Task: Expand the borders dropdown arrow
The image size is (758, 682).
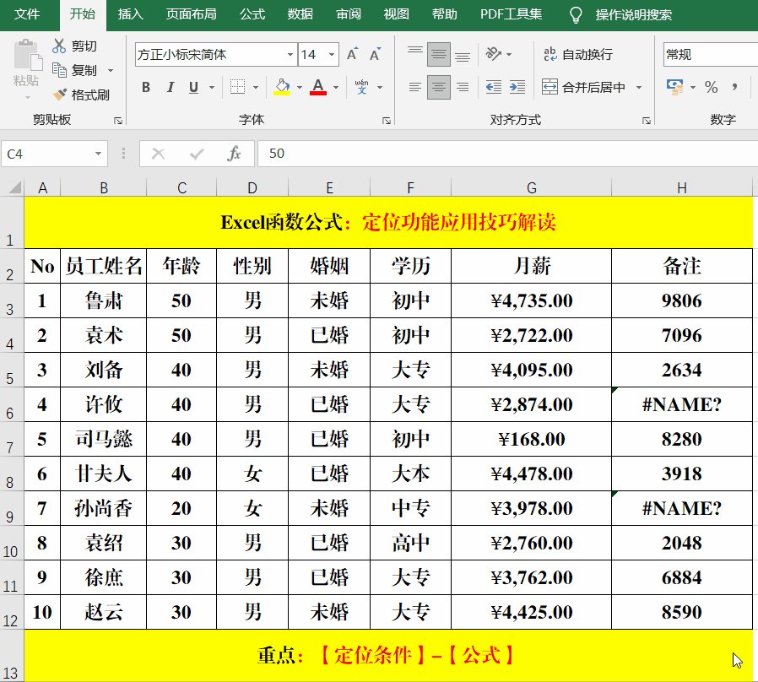Action: tap(255, 87)
